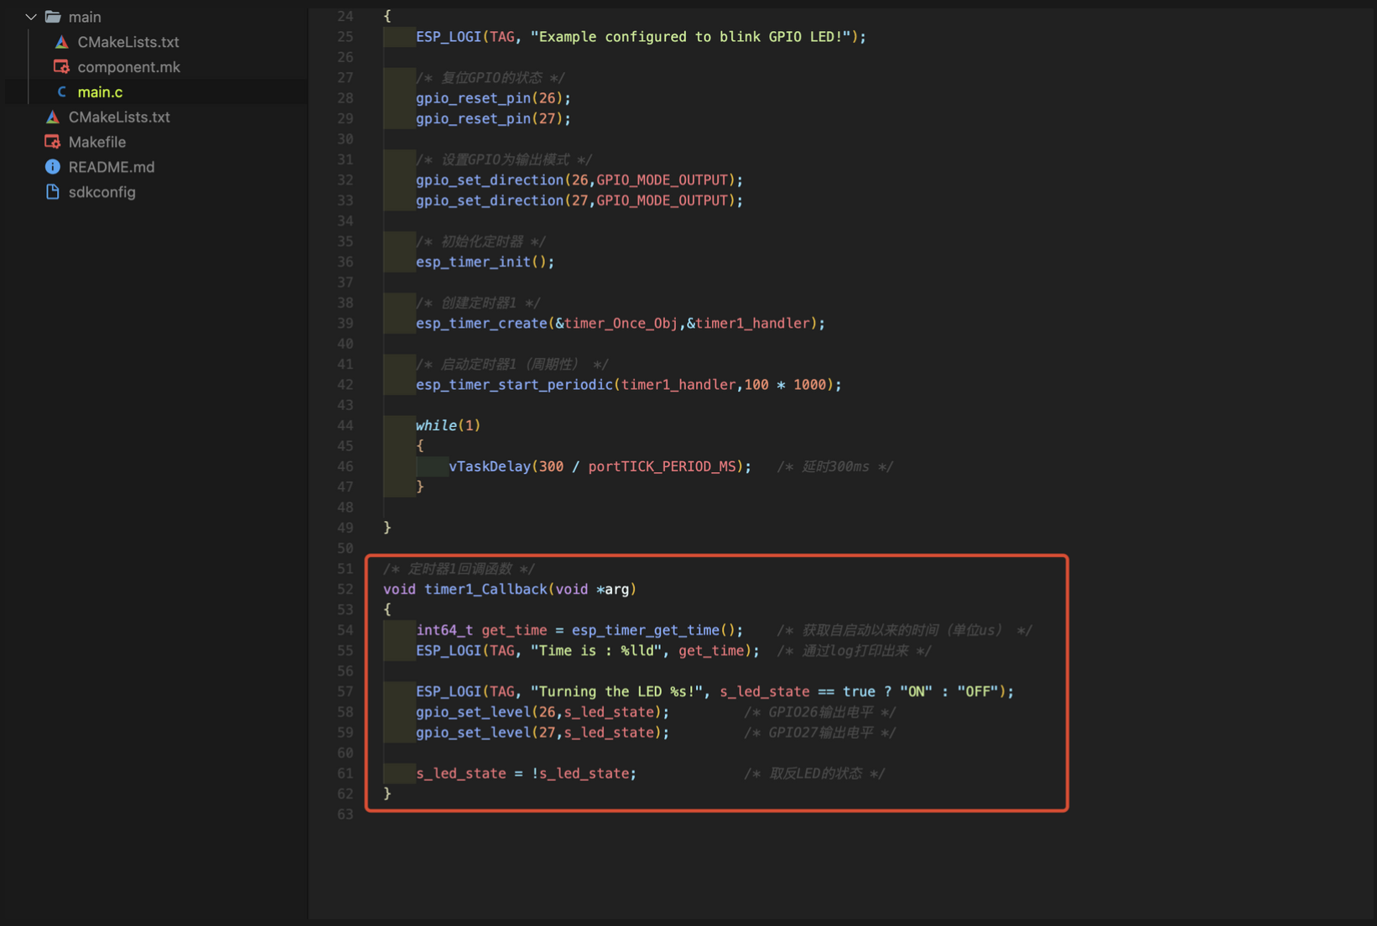Click gpio_set_direction call for pin 26
Image resolution: width=1377 pixels, height=926 pixels.
[579, 179]
